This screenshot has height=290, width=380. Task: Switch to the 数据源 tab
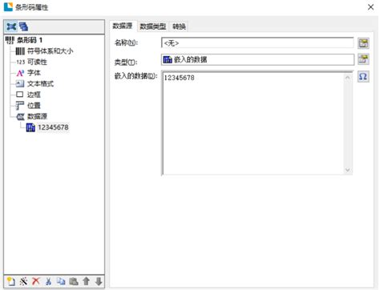point(123,26)
